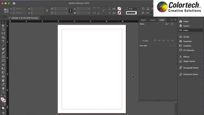The image size is (204, 115).
Task: Open the shear angle dropdown
Action: tap(89, 13)
